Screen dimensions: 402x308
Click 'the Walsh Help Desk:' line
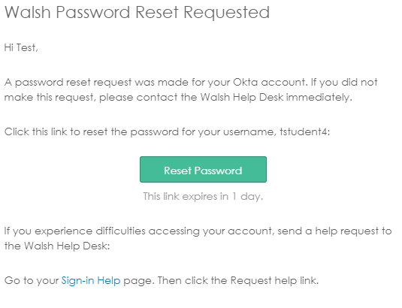57,246
